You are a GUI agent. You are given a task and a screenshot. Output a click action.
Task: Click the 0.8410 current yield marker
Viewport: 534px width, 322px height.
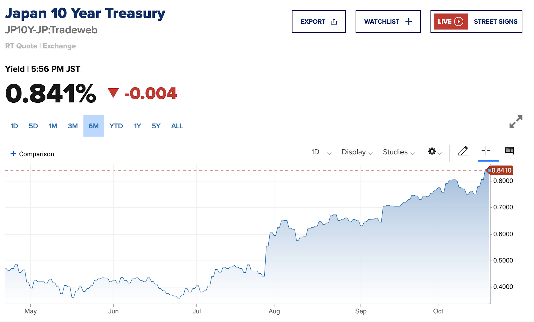click(x=501, y=170)
